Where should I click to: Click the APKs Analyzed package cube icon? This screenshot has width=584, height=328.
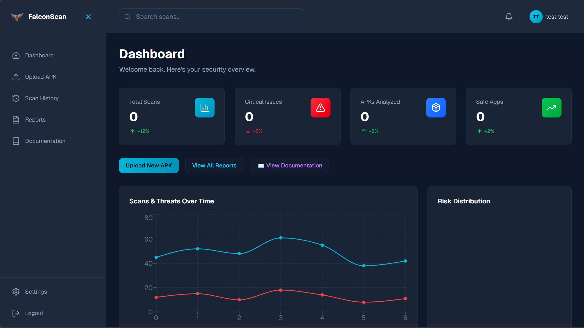coord(436,108)
